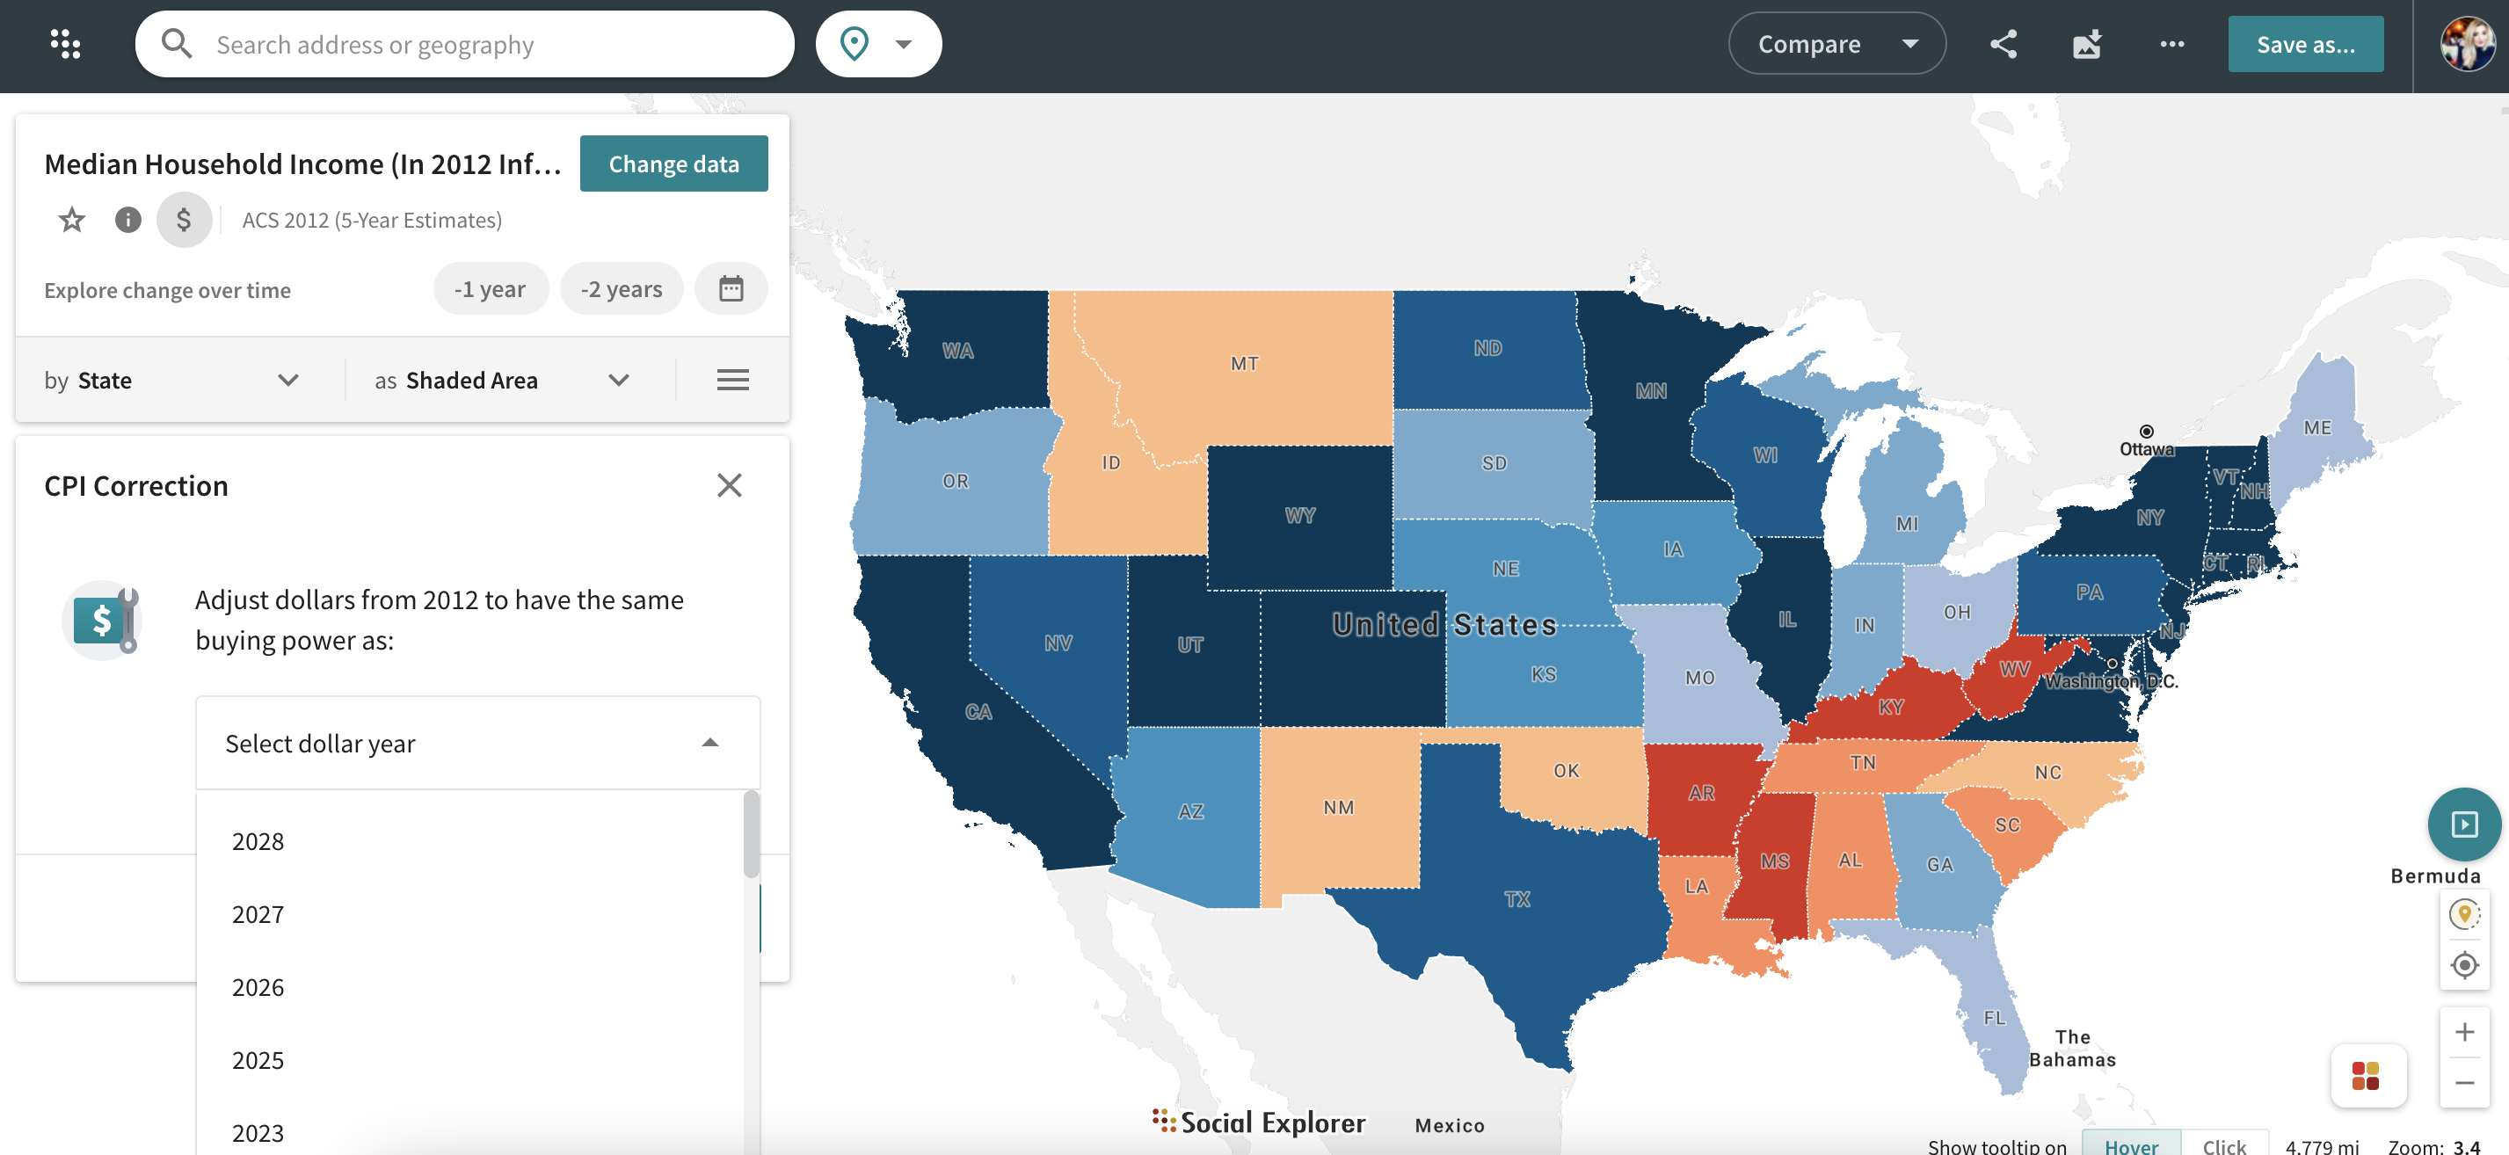Open the more options ellipsis menu
Viewport: 2509px width, 1155px height.
2172,44
